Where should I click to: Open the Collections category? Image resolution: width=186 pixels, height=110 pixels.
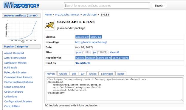point(11,97)
